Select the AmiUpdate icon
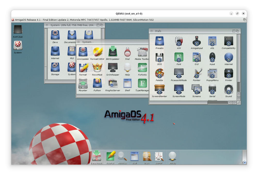This screenshot has height=177, width=258. point(83,52)
